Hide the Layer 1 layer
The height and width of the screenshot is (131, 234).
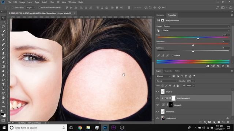(158, 92)
